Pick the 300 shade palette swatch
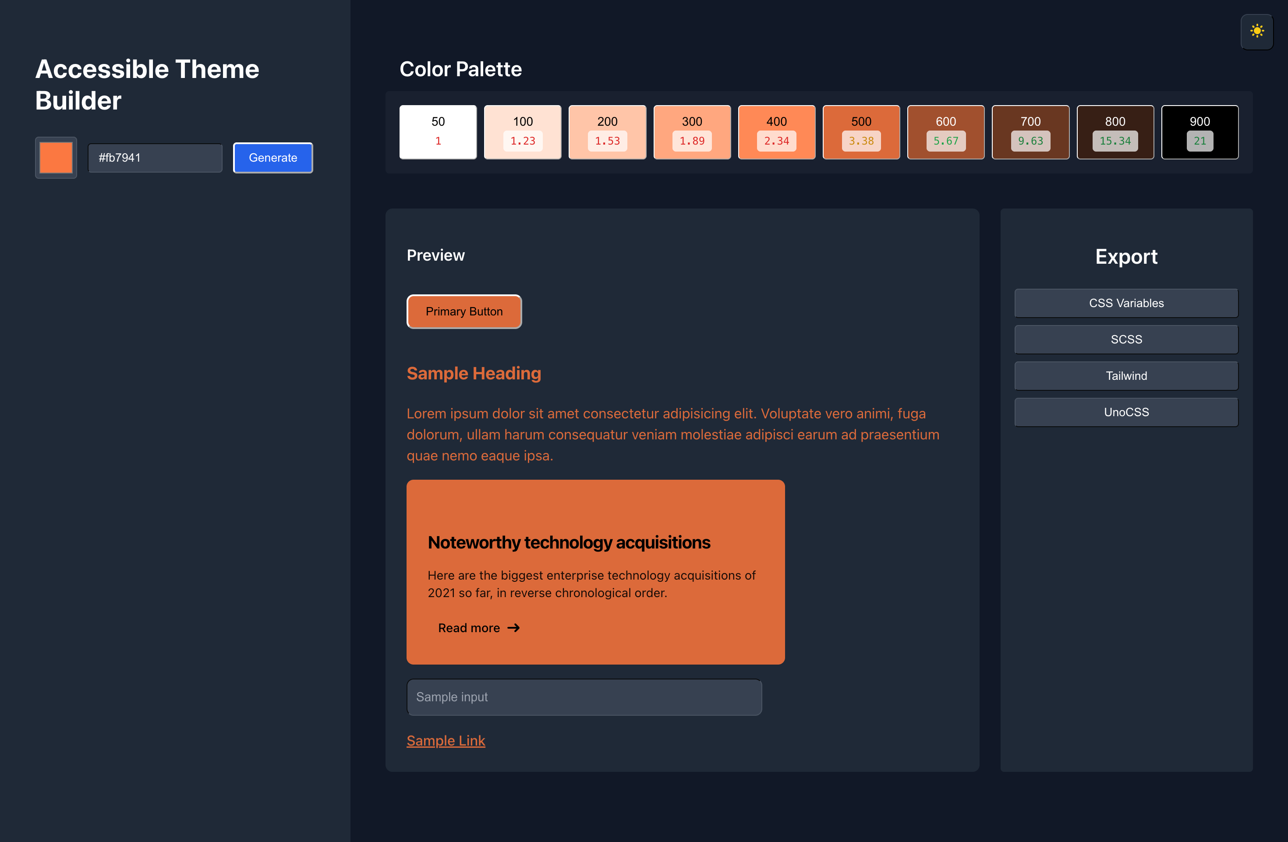The height and width of the screenshot is (842, 1288). [692, 131]
